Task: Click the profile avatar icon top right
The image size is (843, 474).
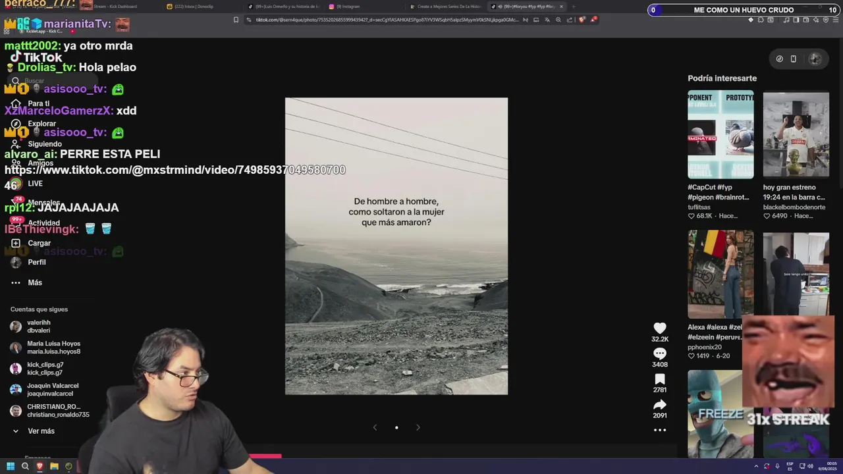Action: click(815, 59)
